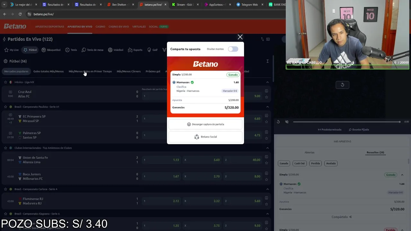Select Predeterminado view option

tap(329, 130)
